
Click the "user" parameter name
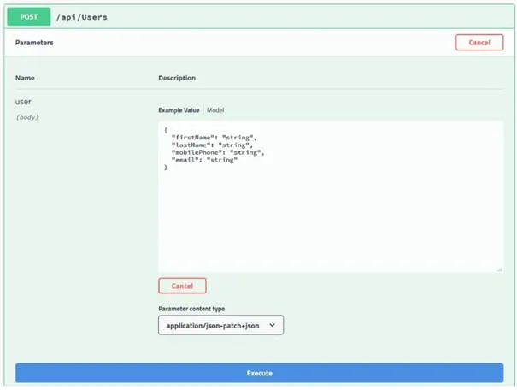[x=23, y=102]
